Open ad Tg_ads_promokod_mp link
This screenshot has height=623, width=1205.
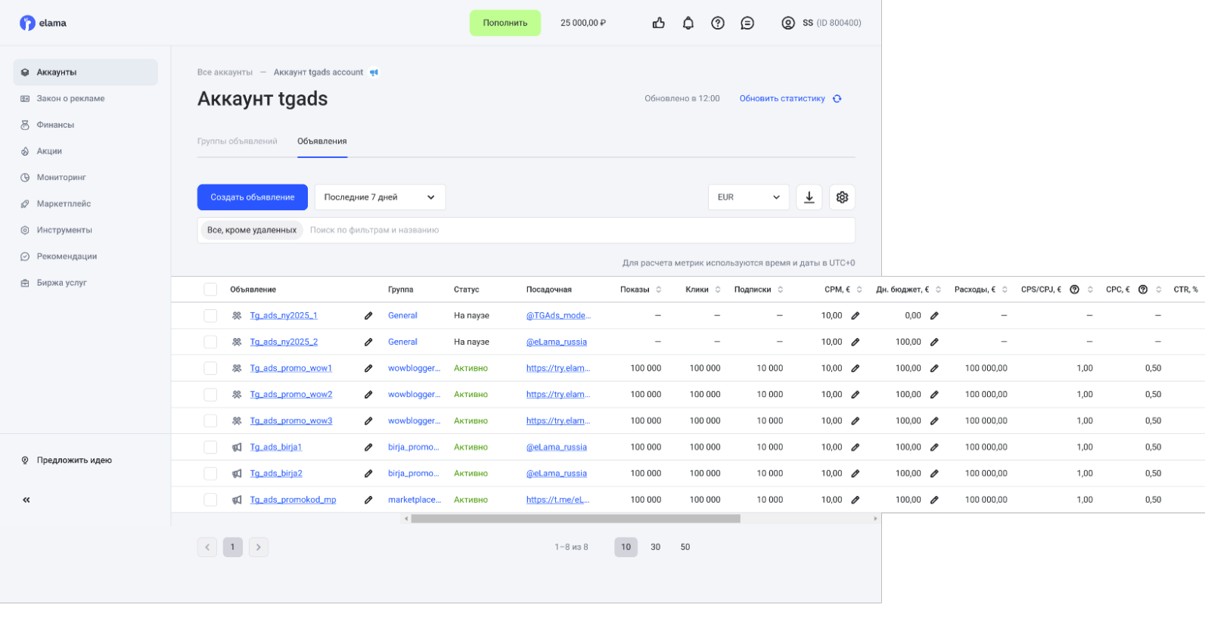click(293, 500)
